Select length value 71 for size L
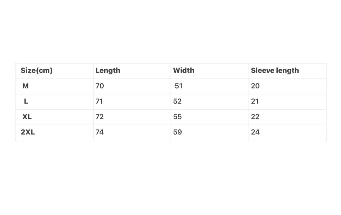341x215 pixels. point(99,101)
